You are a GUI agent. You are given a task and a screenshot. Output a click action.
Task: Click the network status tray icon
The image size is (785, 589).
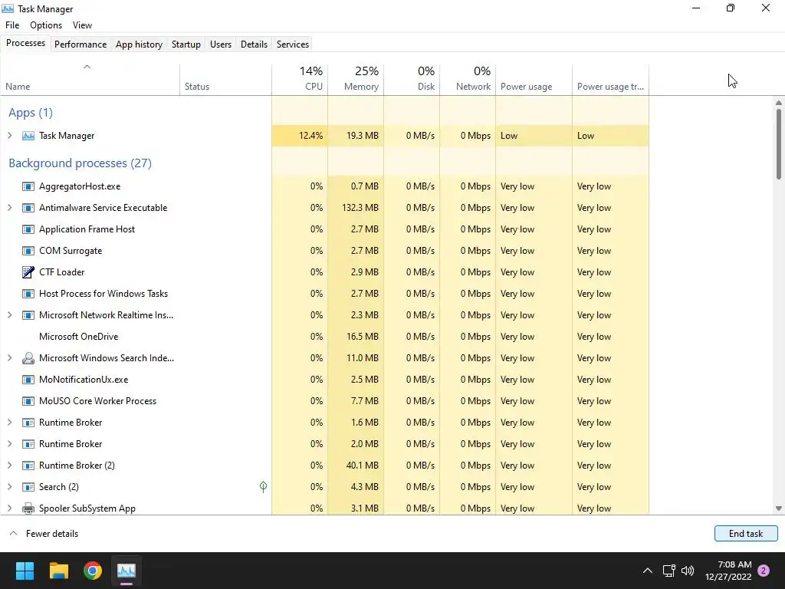click(668, 571)
